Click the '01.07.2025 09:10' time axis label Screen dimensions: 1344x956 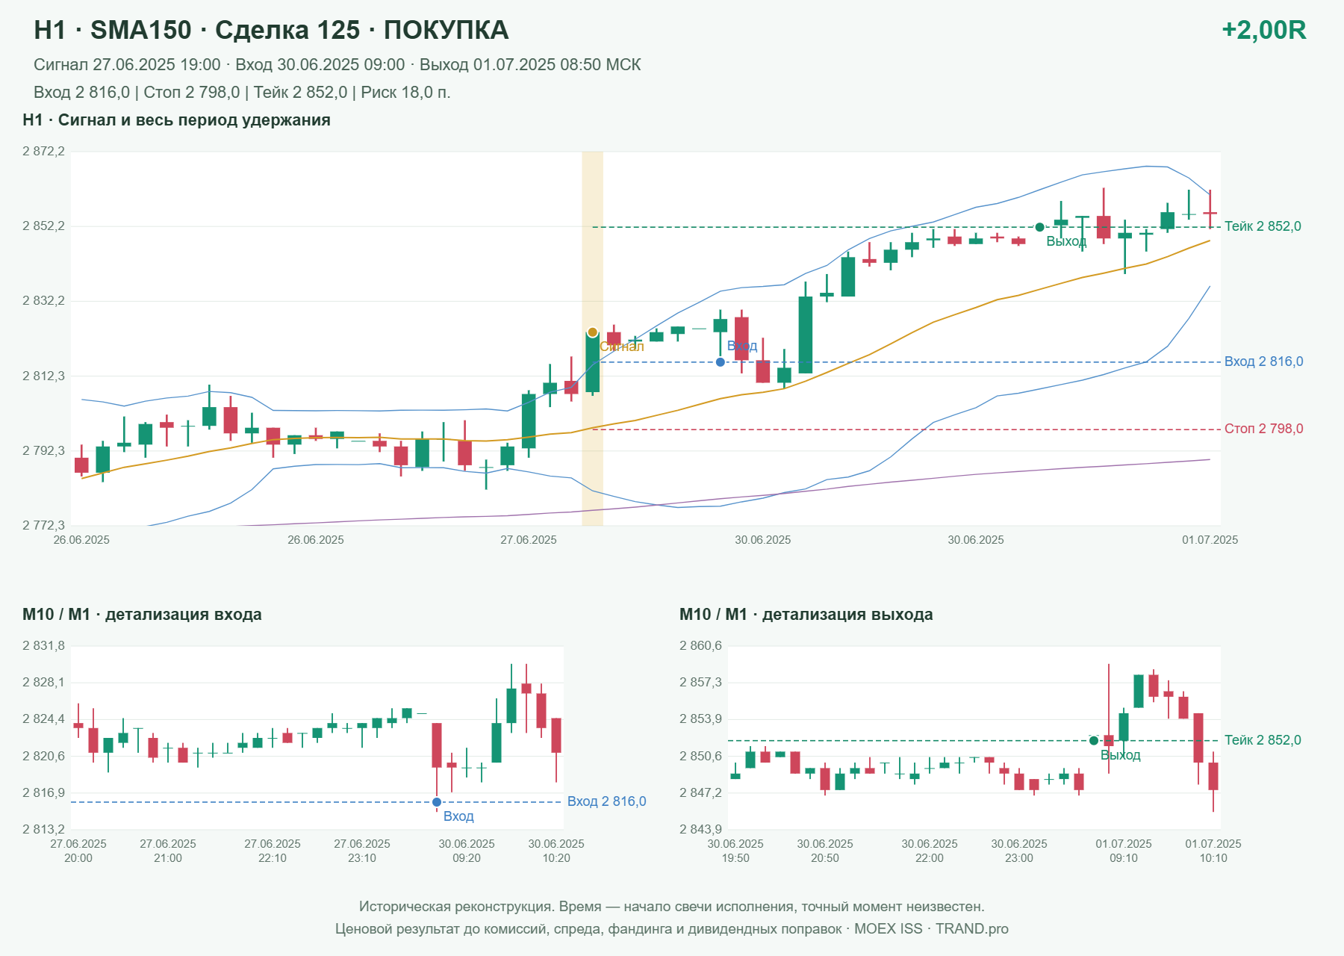click(x=1124, y=851)
